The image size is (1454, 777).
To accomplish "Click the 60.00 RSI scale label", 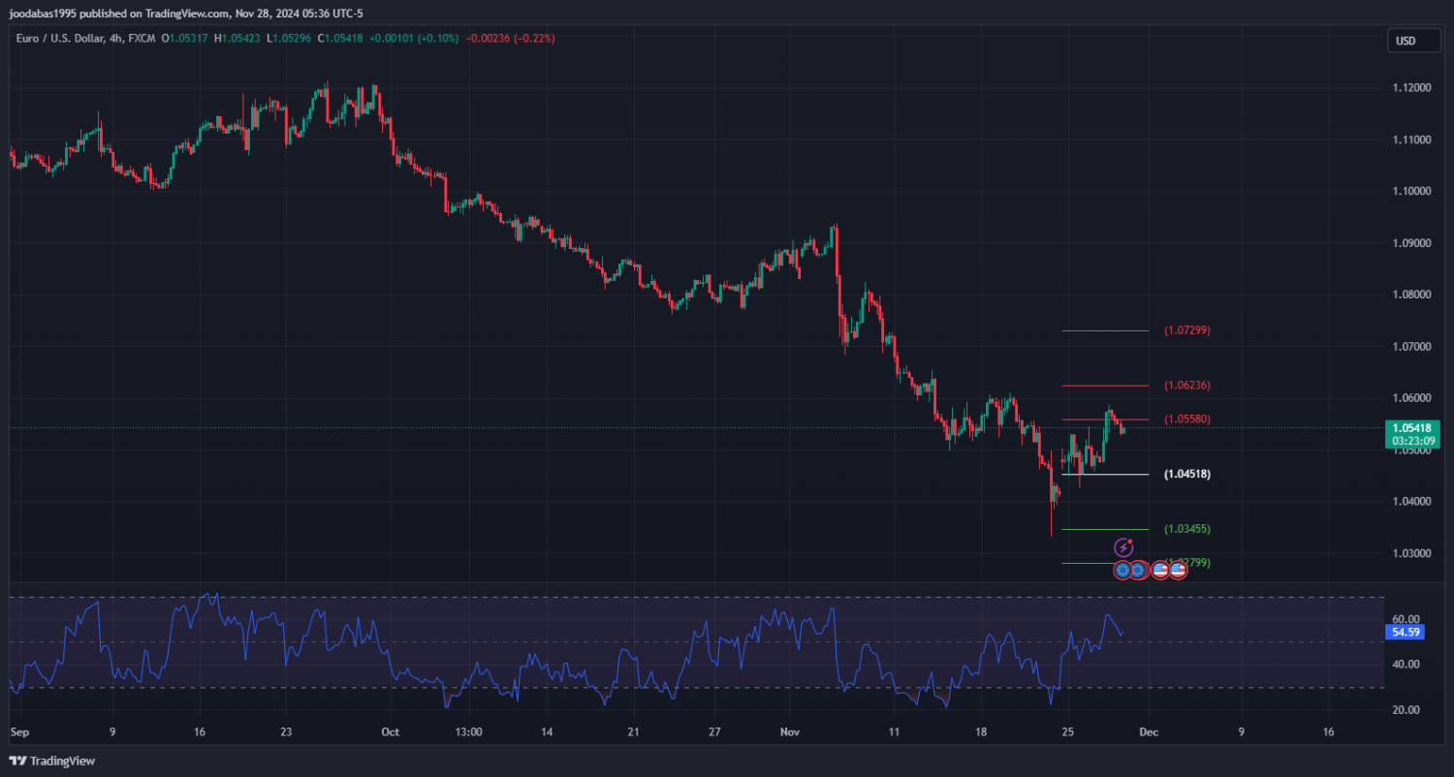I will pyautogui.click(x=1406, y=619).
